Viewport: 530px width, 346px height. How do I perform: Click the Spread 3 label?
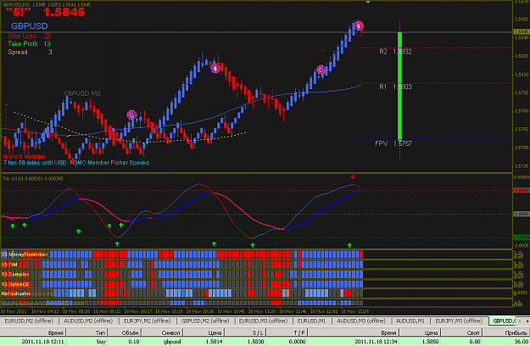30,52
